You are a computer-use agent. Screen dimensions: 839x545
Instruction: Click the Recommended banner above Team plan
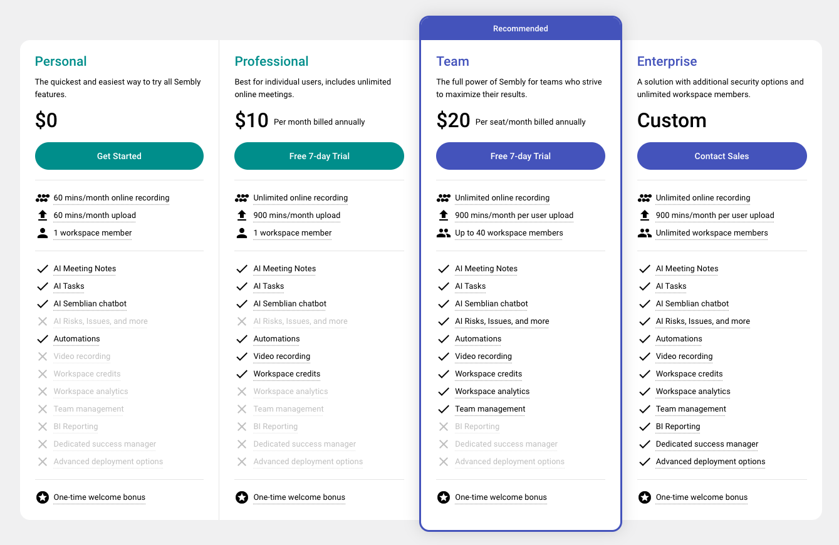(x=520, y=29)
